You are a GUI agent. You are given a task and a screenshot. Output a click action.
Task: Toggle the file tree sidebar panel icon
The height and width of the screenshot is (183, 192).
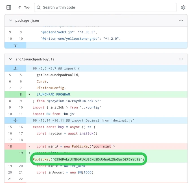pyautogui.click(x=9, y=7)
